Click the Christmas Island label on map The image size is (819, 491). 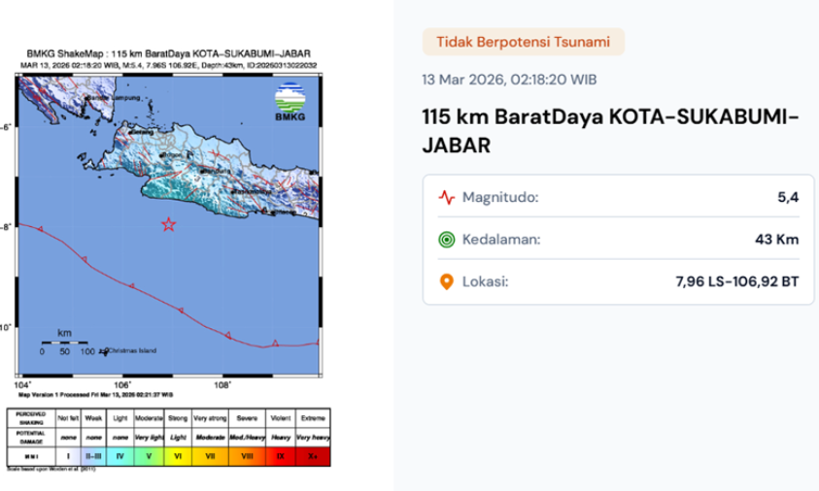132,350
